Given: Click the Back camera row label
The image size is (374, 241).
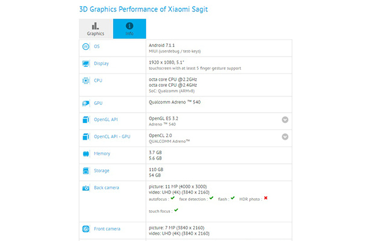Looking at the screenshot, I should 107,187.
